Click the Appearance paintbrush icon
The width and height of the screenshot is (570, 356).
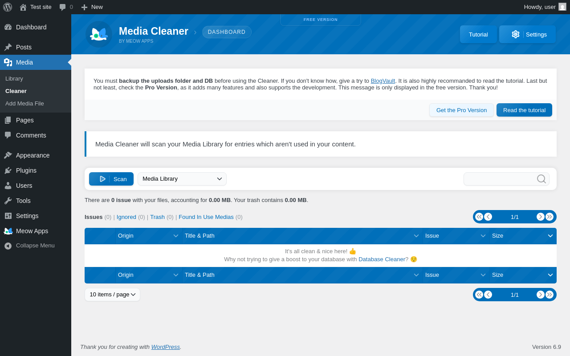click(8, 155)
